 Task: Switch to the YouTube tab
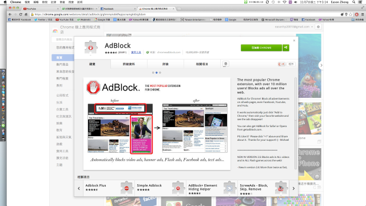[x=41, y=9]
